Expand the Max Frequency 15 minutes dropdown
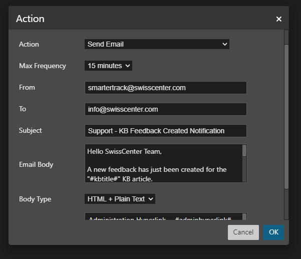Image resolution: width=301 pixels, height=259 pixels. [108, 66]
